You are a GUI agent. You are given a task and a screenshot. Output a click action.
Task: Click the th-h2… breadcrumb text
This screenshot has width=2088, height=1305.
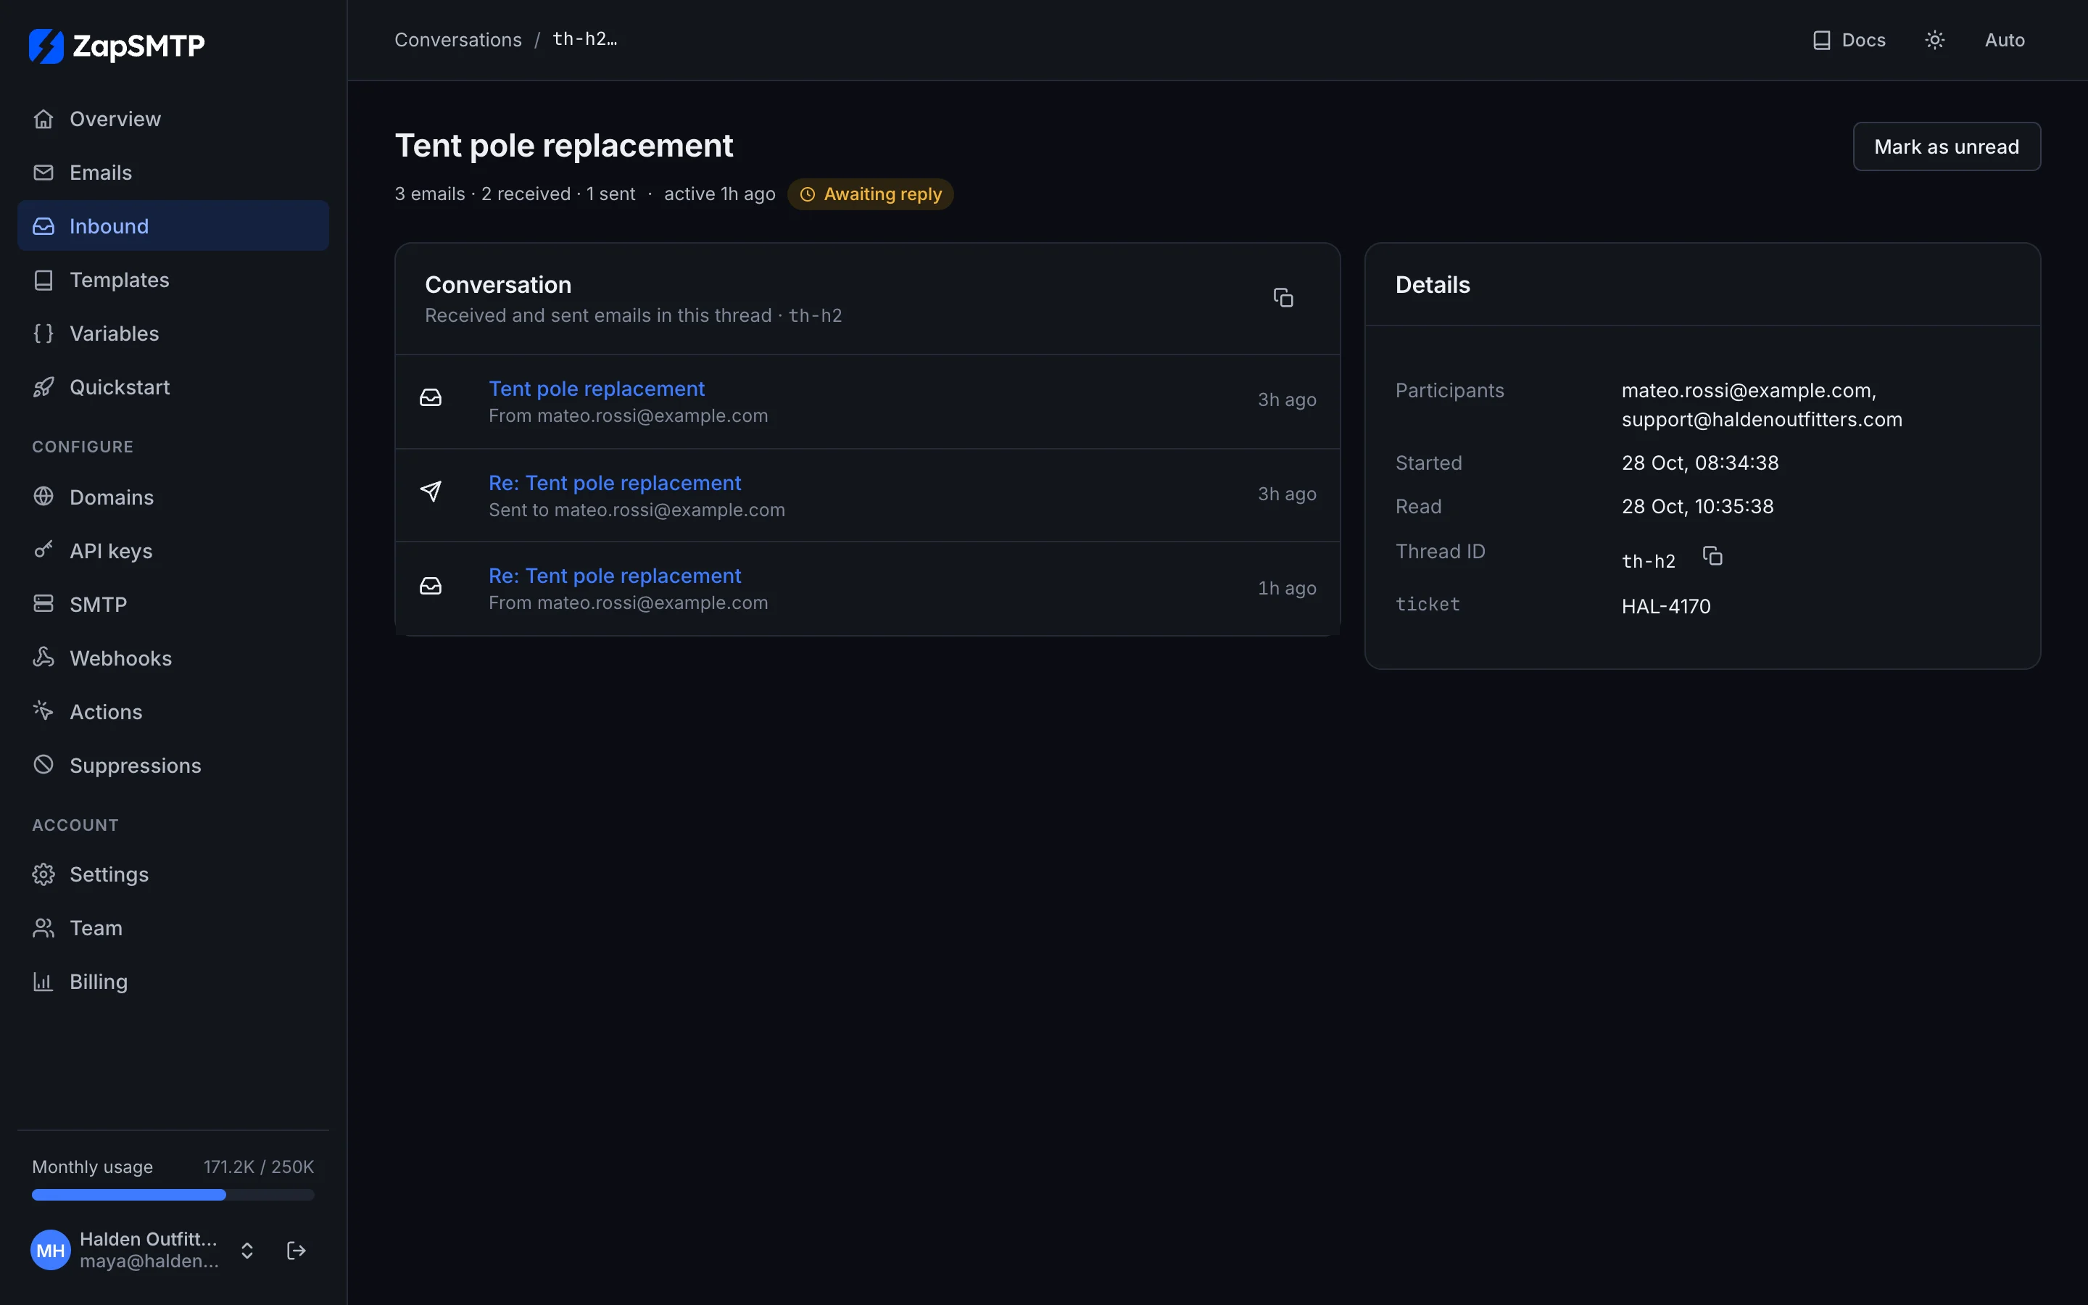click(x=584, y=39)
